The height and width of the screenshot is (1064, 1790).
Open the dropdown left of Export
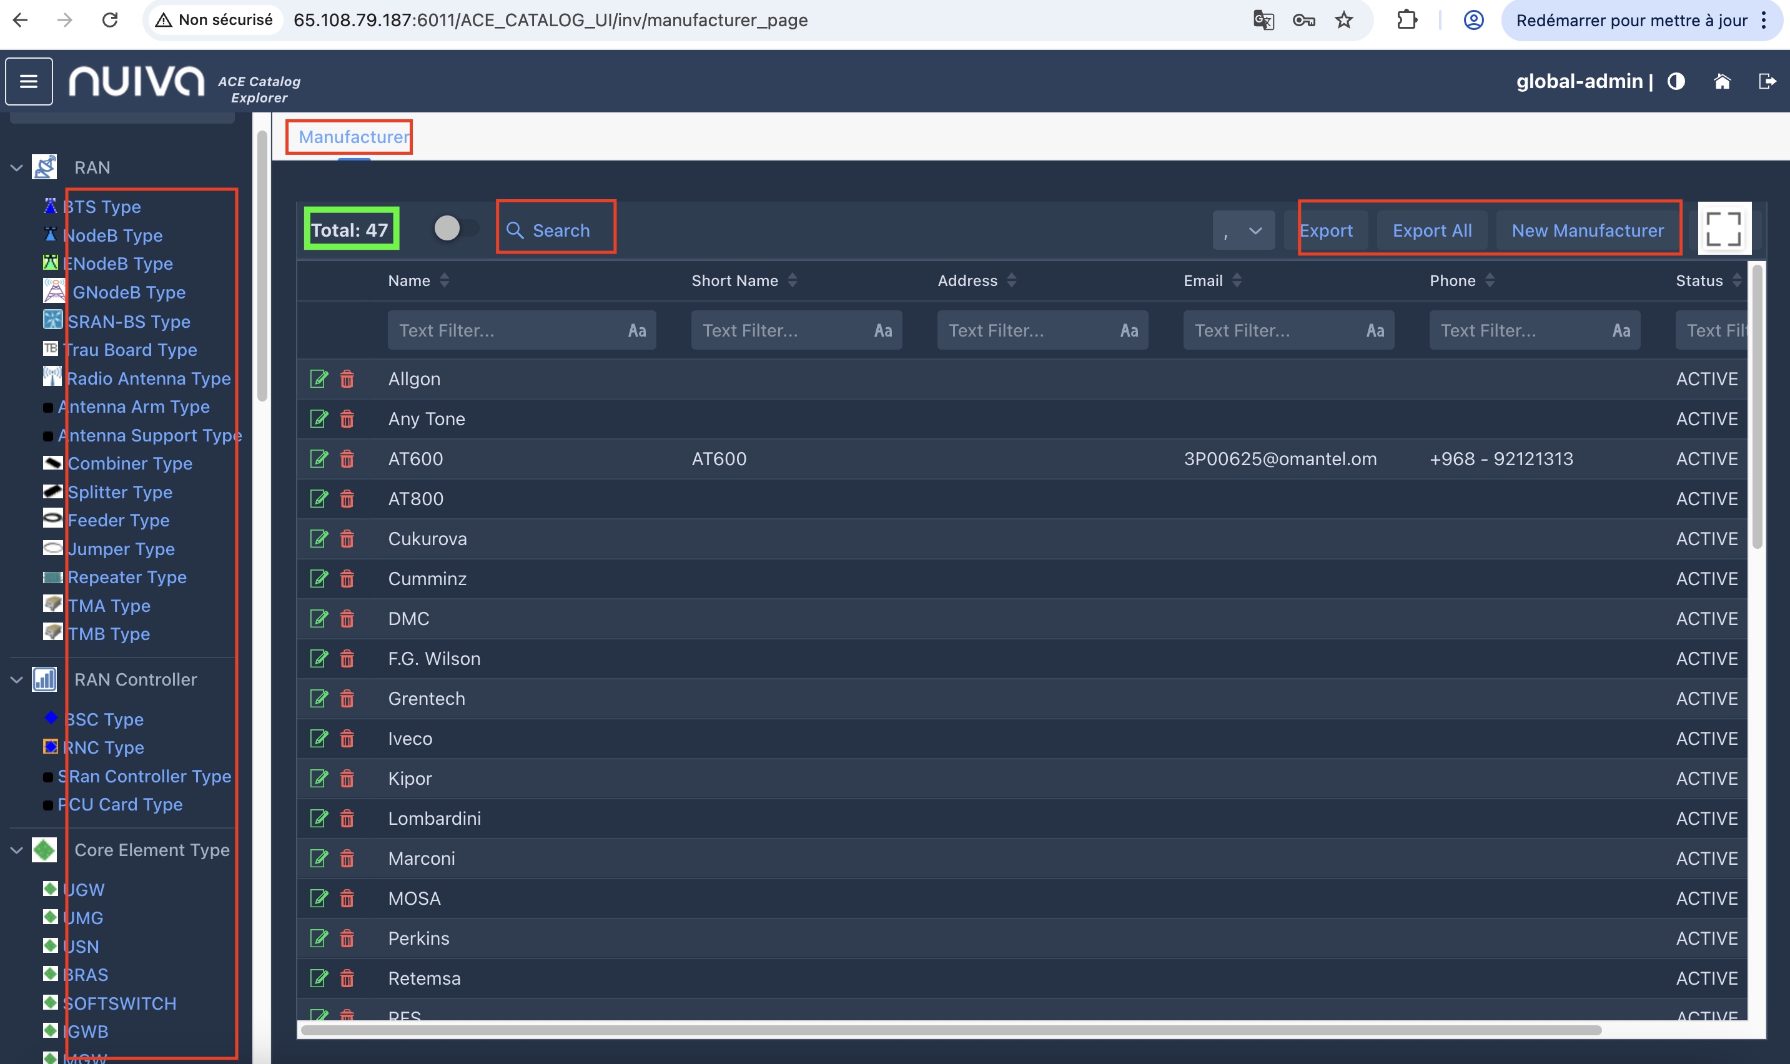pyautogui.click(x=1244, y=230)
